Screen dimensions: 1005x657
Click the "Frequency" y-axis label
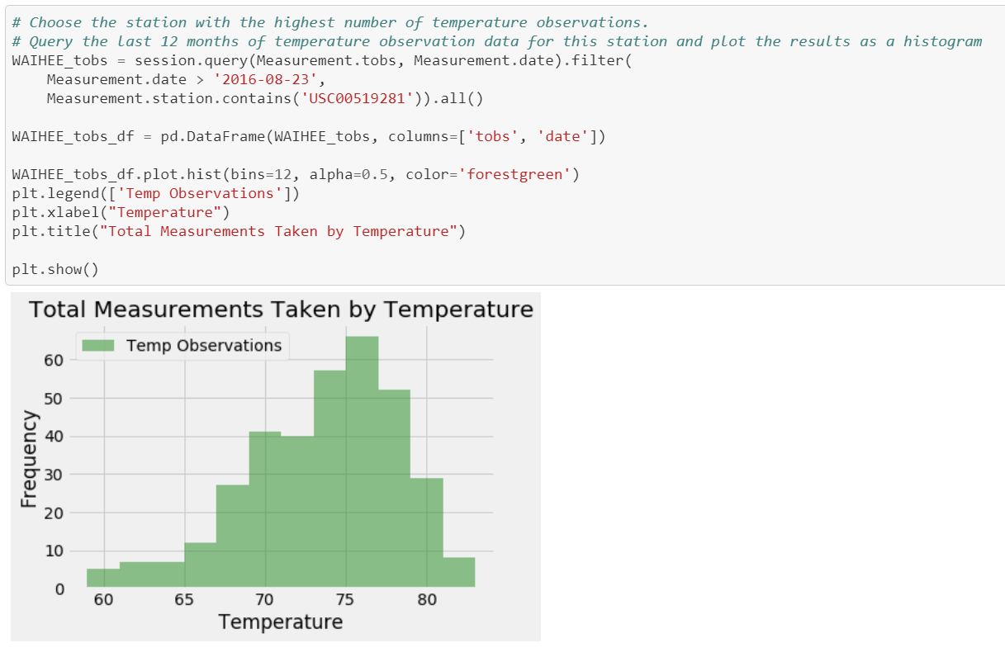[30, 459]
